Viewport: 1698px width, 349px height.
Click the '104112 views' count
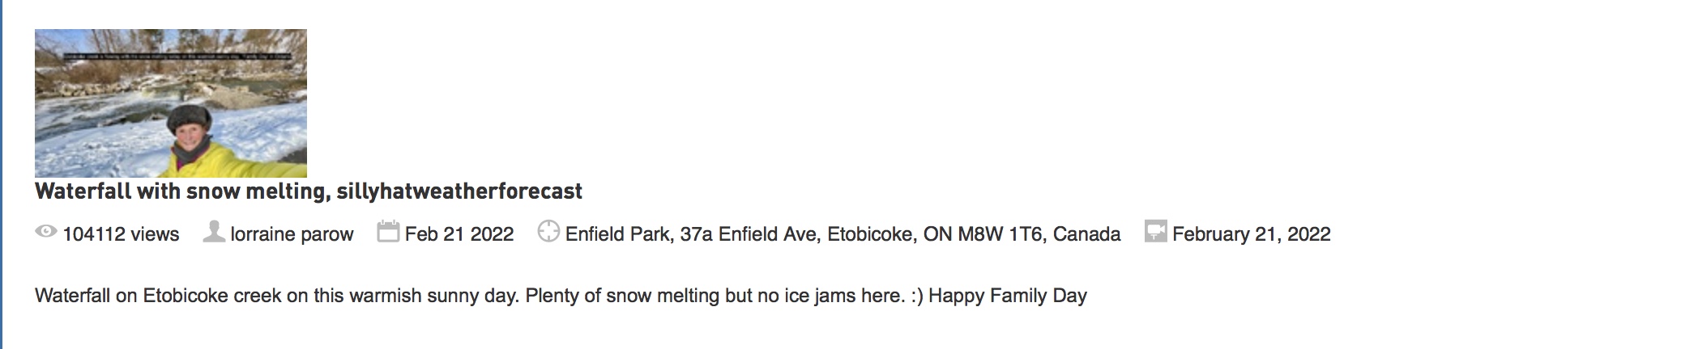pos(121,234)
